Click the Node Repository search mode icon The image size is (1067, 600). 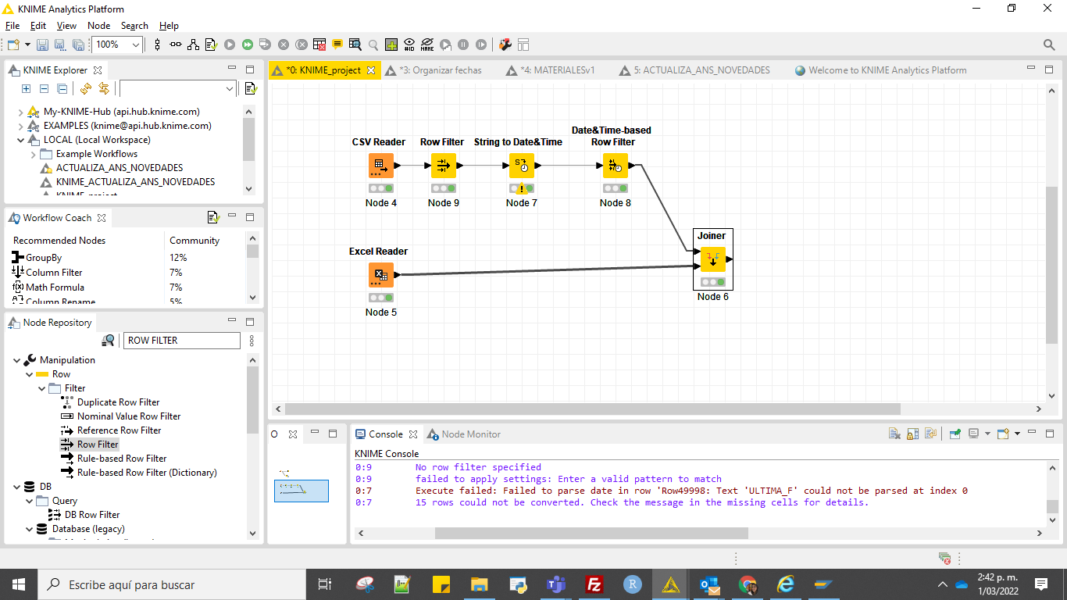click(109, 341)
